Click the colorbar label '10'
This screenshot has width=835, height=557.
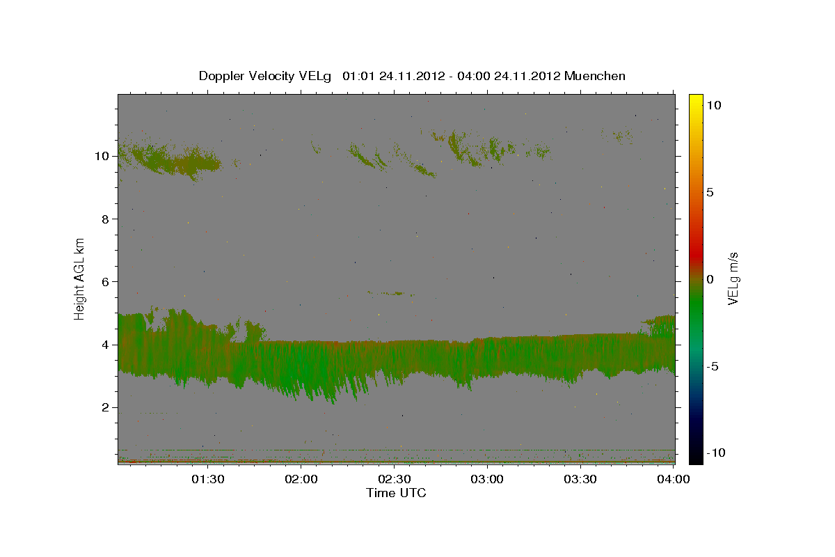(x=714, y=104)
